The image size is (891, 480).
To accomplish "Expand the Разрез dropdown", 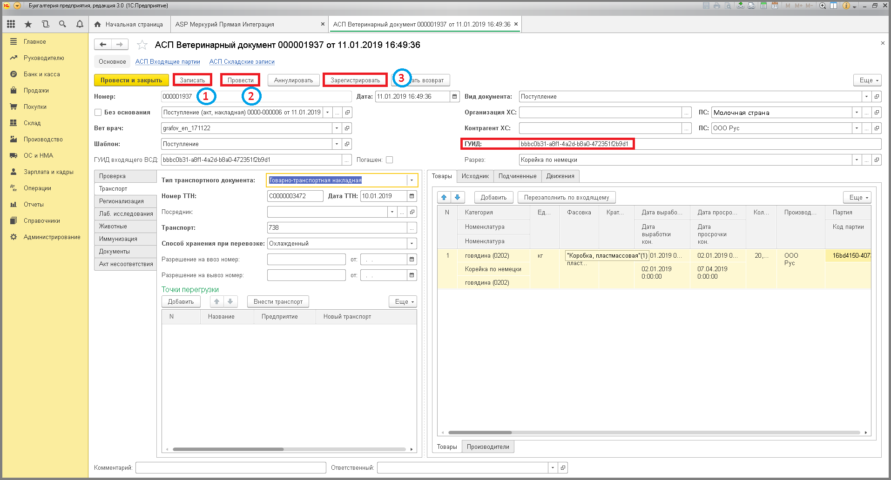I will point(857,160).
